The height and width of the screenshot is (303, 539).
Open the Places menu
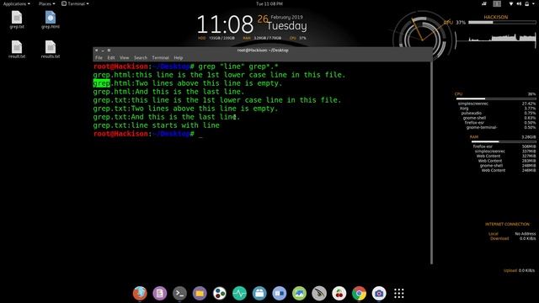pyautogui.click(x=47, y=3)
